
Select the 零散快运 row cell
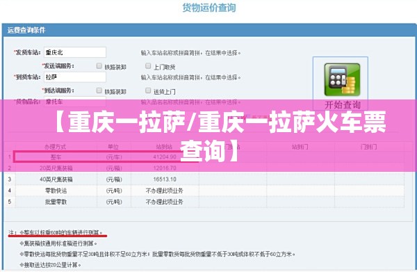coord(56,191)
